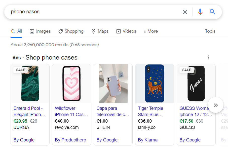Switch to the Shopping tab
This screenshot has width=228, height=151.
[71, 31]
